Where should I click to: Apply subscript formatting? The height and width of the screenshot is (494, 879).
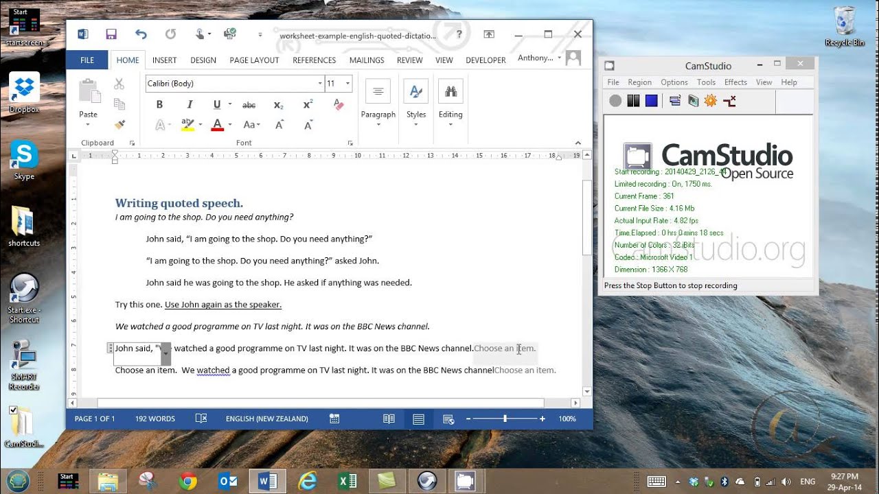click(278, 105)
